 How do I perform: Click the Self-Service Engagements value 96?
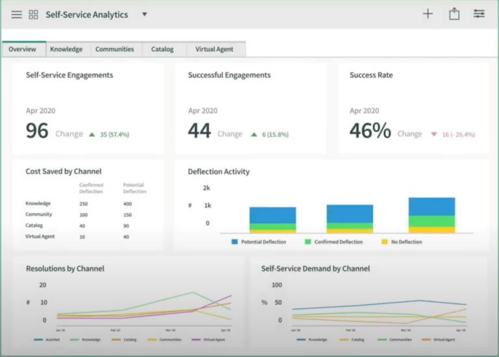coord(37,130)
